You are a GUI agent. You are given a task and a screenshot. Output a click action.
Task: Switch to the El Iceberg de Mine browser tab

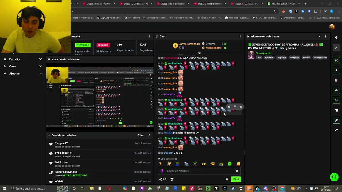[210, 4]
